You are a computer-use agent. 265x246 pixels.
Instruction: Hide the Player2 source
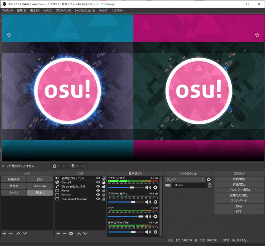click(x=98, y=195)
